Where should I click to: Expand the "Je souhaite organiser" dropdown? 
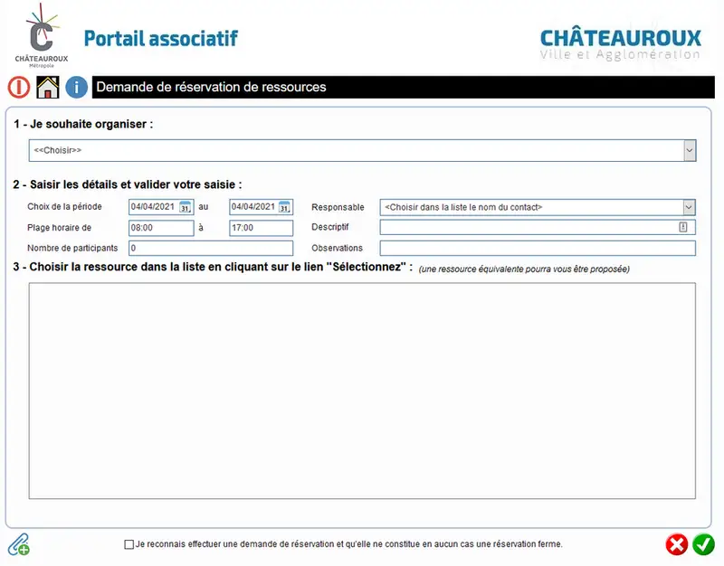(690, 150)
